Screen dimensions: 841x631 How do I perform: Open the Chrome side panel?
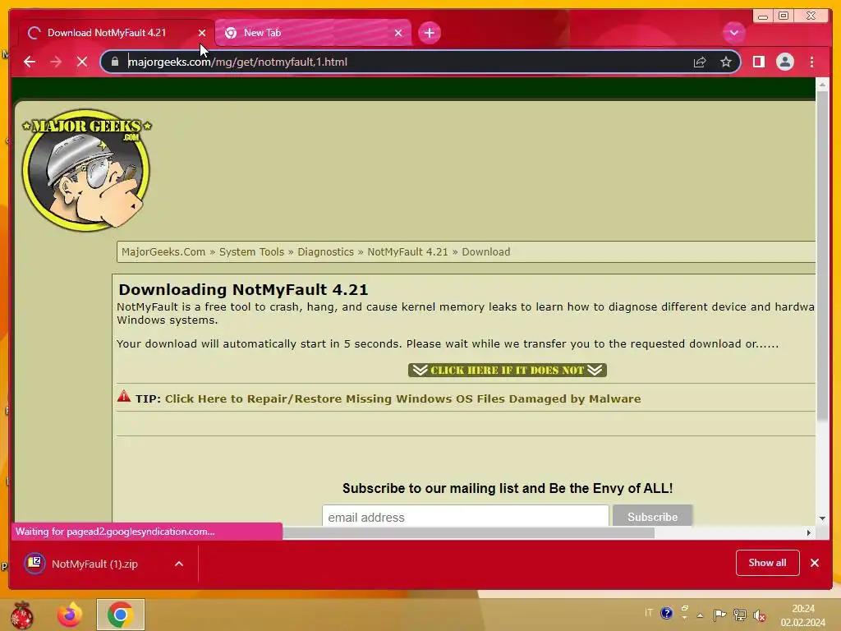[x=758, y=62]
